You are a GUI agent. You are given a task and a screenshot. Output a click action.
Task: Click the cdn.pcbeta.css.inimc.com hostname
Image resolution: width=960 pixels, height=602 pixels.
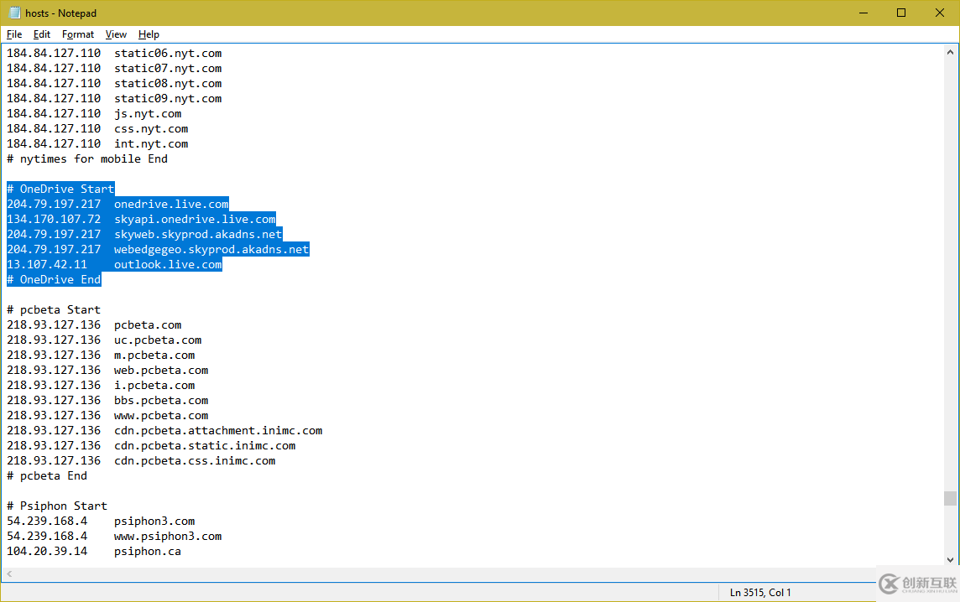[195, 460]
